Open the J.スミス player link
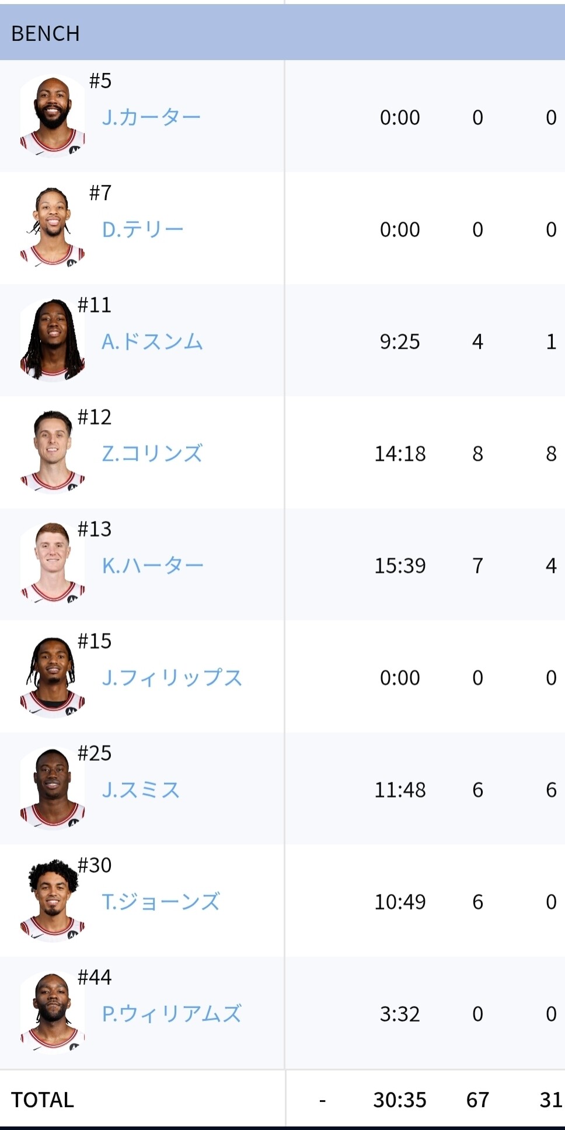 pyautogui.click(x=141, y=789)
